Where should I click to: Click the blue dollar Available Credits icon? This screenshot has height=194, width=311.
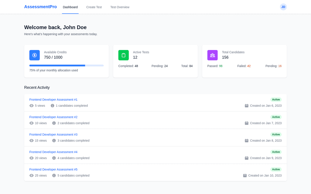tap(34, 55)
